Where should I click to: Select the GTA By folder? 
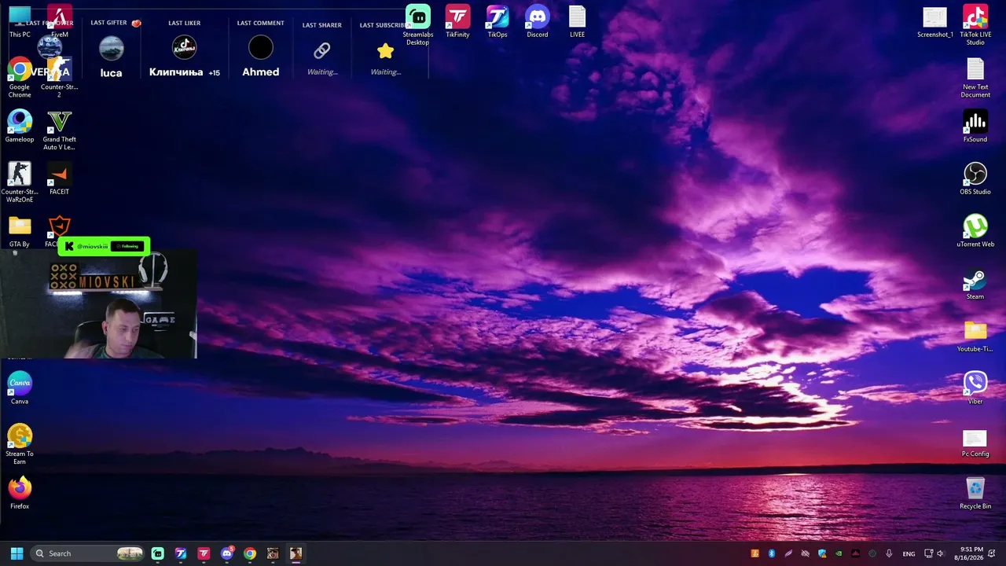coord(20,231)
